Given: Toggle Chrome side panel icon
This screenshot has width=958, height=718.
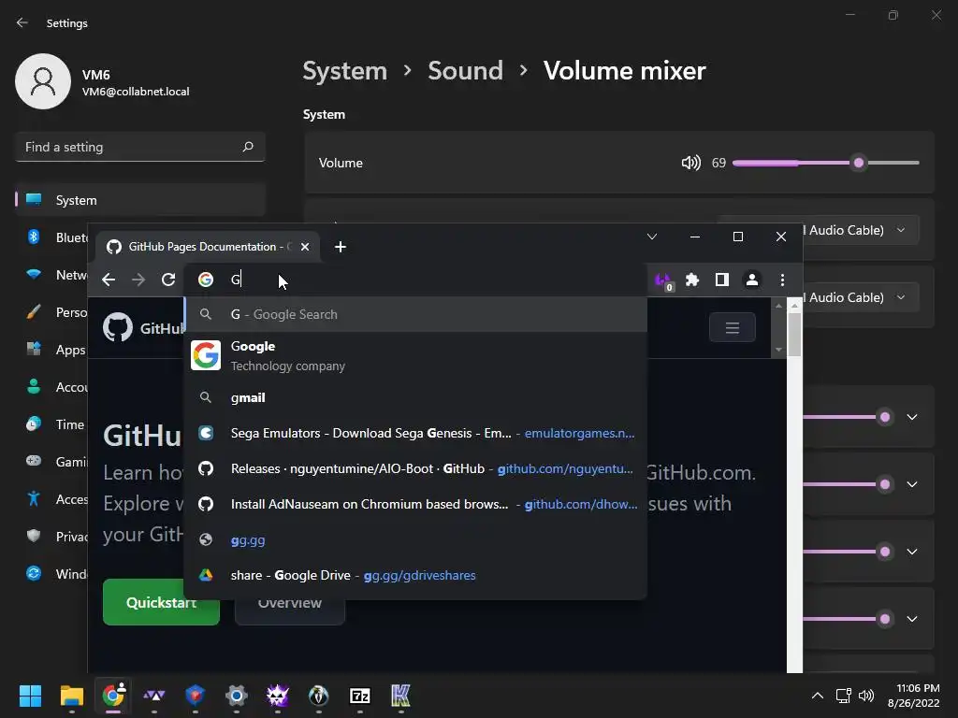Looking at the screenshot, I should tap(722, 280).
